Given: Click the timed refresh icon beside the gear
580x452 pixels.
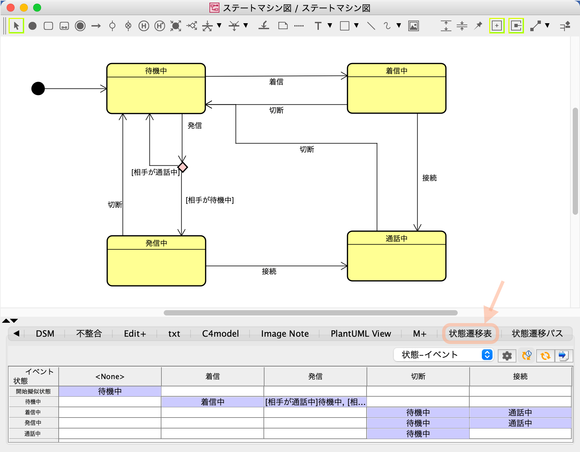Looking at the screenshot, I should [527, 356].
